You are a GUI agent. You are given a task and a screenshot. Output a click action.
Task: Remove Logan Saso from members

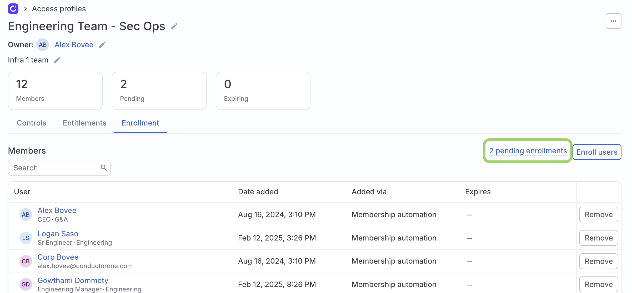pyautogui.click(x=599, y=238)
